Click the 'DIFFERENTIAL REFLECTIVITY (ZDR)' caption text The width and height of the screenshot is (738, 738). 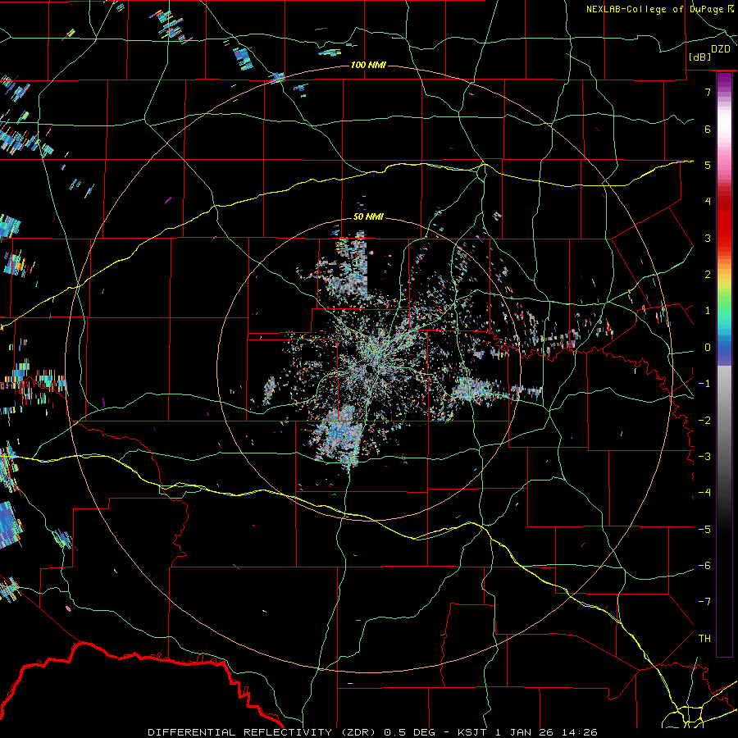tap(263, 732)
